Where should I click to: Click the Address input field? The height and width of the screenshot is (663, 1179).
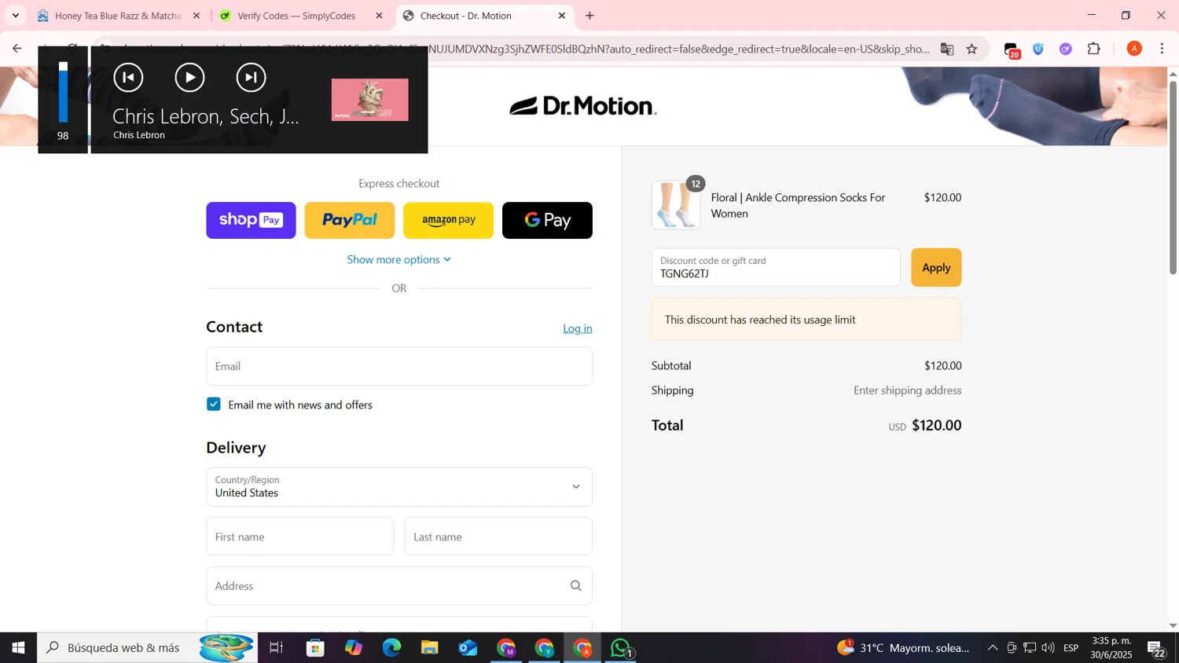[399, 586]
